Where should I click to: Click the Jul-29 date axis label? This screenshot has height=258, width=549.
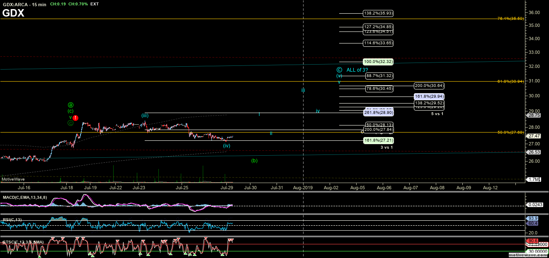click(x=226, y=188)
